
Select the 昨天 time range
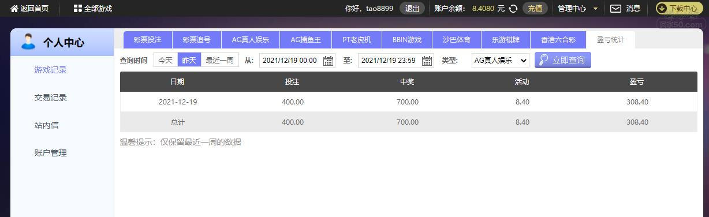189,60
